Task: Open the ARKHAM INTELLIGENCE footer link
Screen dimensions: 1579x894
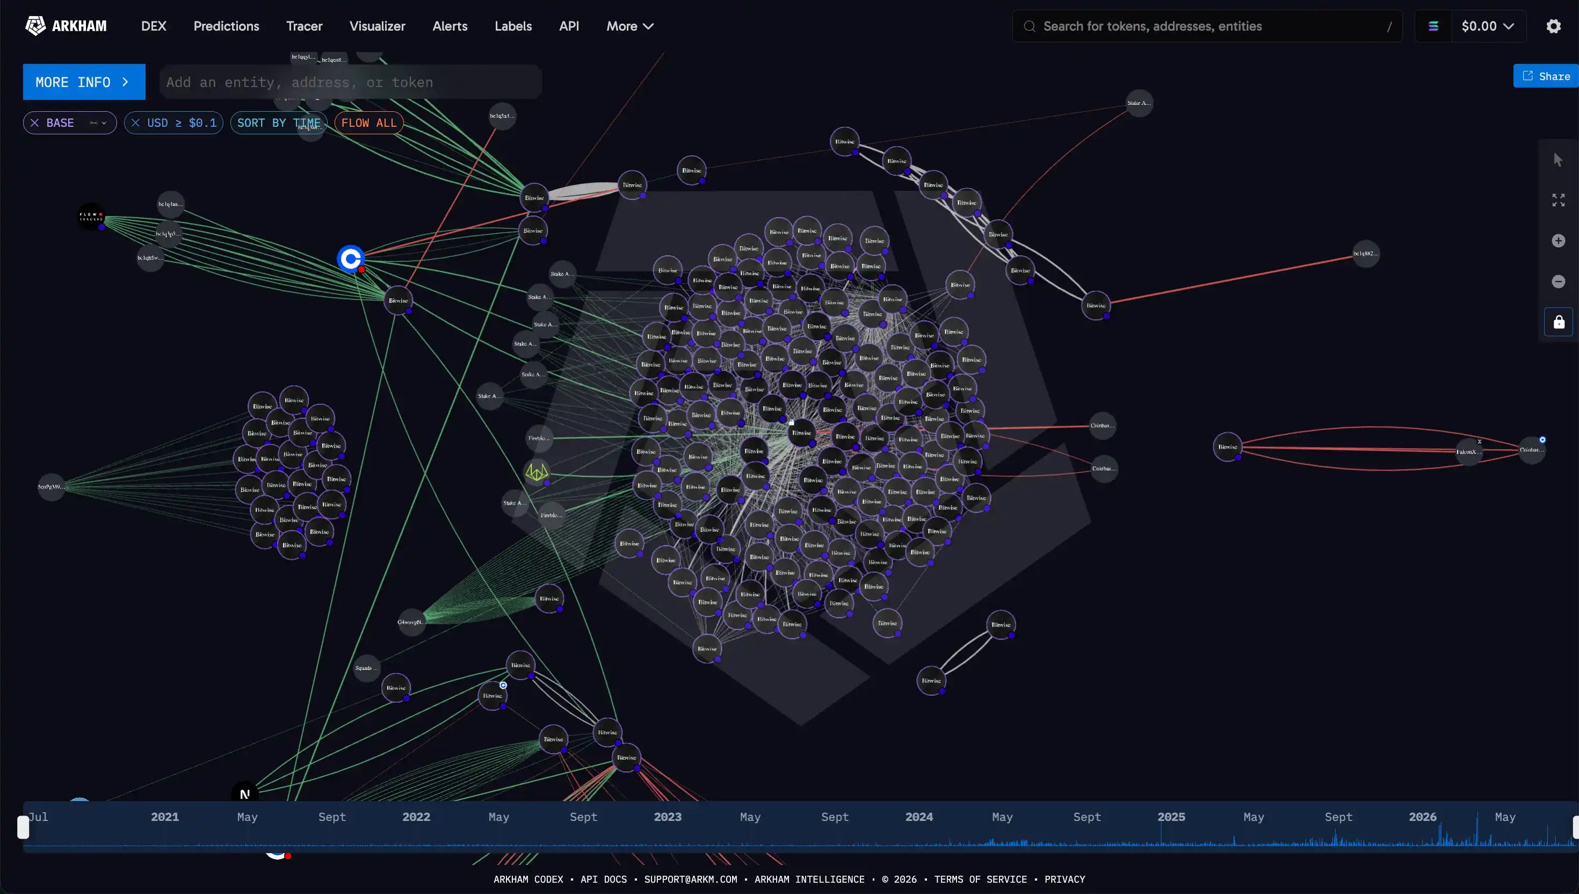Action: pyautogui.click(x=809, y=879)
